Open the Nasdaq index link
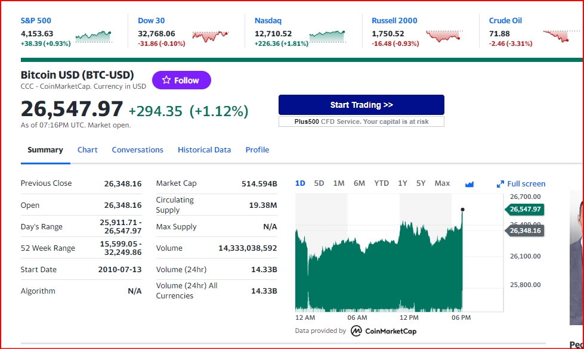 click(268, 21)
